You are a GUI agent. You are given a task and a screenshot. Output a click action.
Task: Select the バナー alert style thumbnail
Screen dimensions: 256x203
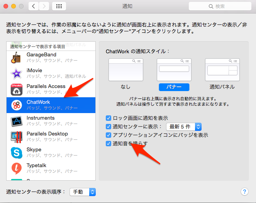(174, 69)
